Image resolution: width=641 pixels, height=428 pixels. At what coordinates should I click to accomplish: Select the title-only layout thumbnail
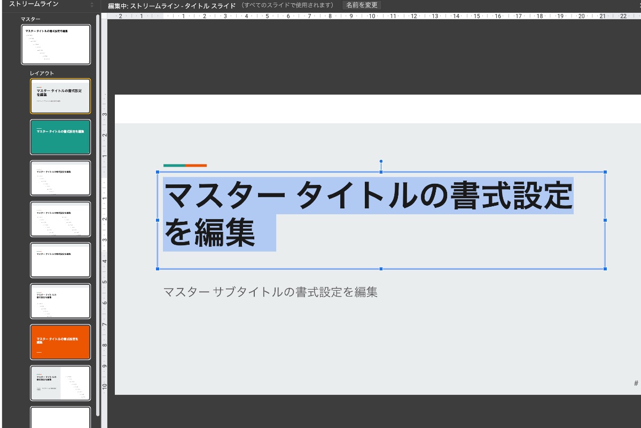coord(60,260)
